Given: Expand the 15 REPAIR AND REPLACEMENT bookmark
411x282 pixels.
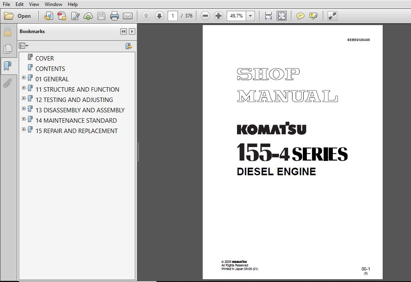Looking at the screenshot, I should 24,129.
